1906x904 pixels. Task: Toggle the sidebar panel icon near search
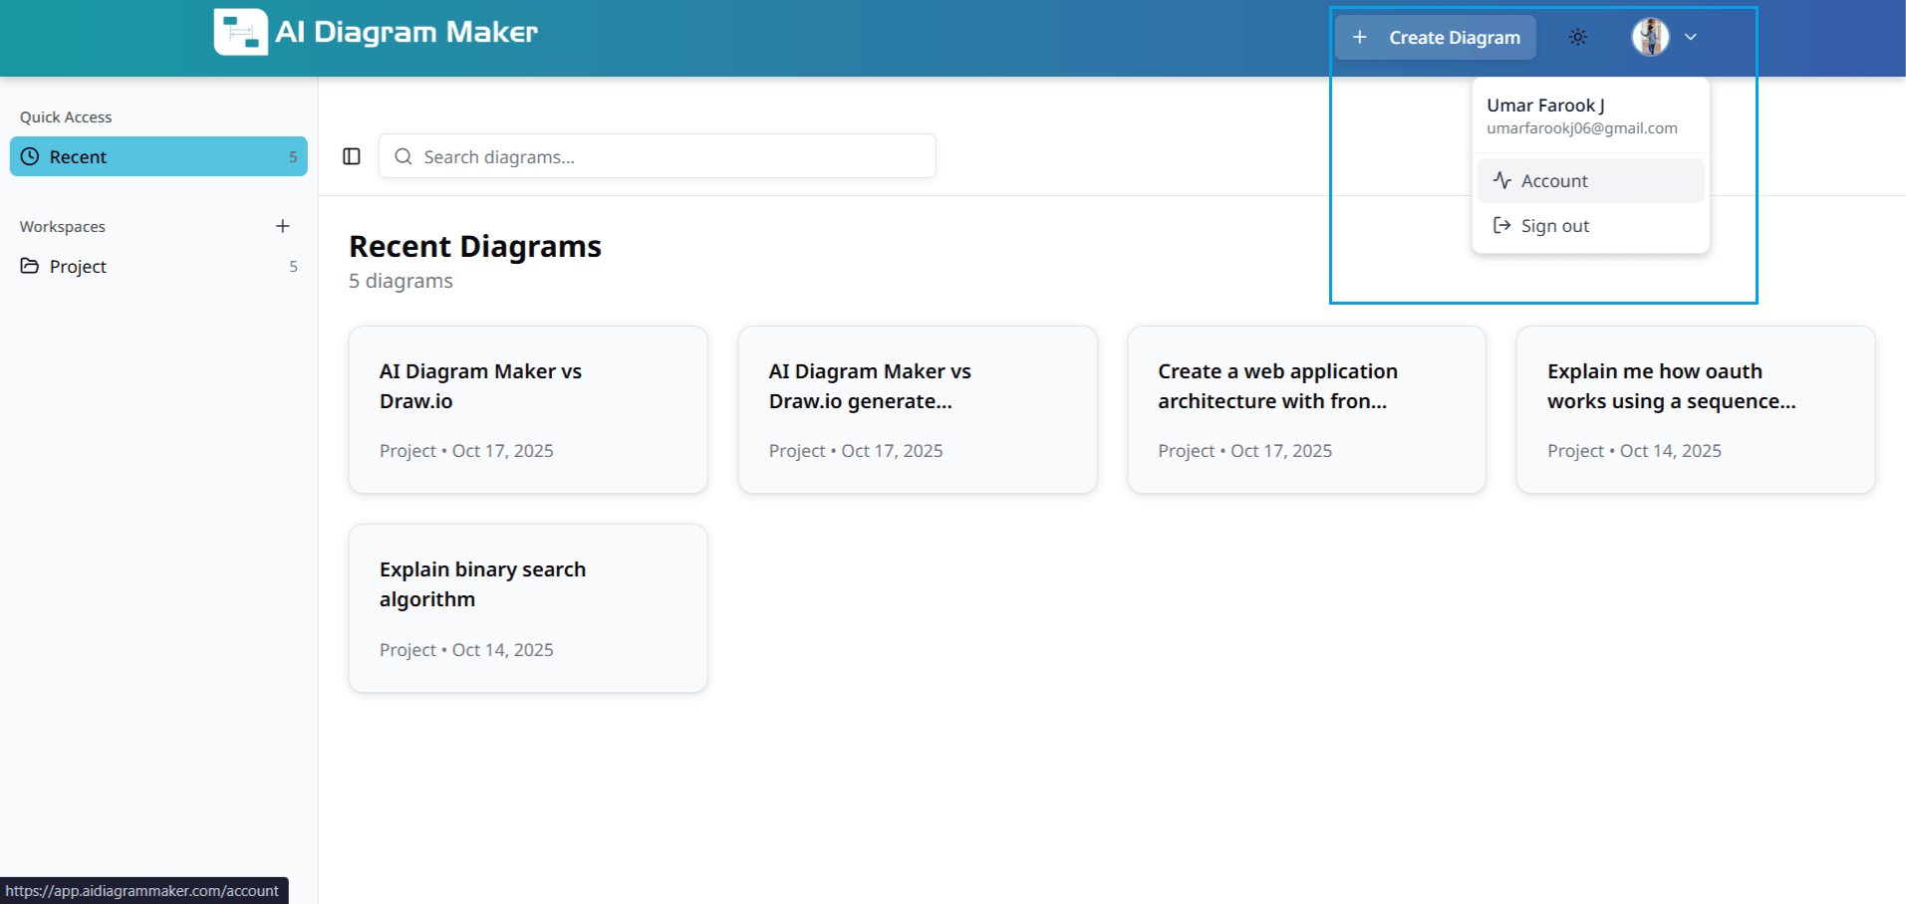click(x=351, y=156)
